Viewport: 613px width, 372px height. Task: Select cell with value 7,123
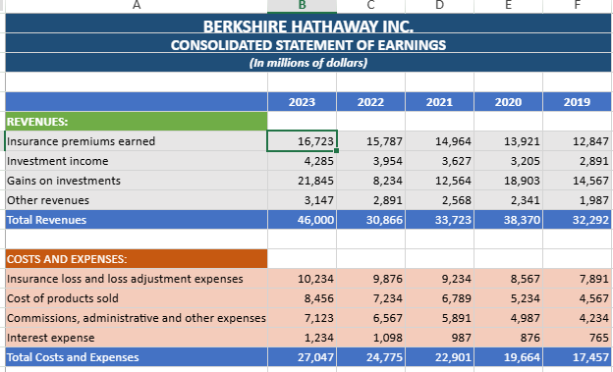coord(302,318)
